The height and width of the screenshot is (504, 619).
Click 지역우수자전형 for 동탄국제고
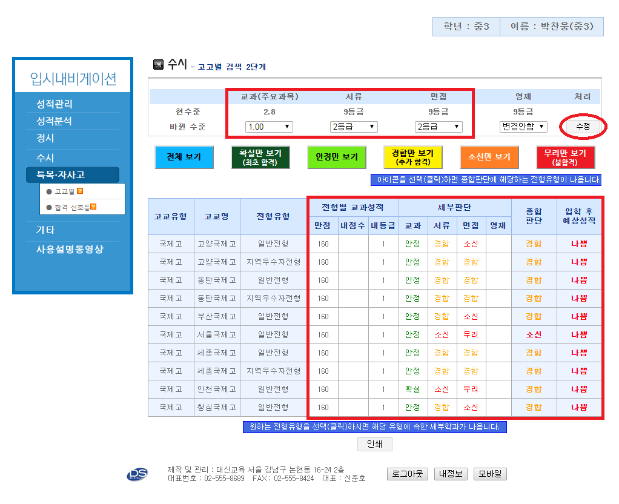(x=274, y=298)
